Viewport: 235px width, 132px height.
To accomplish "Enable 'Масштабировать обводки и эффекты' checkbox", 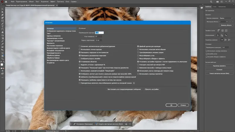I will (x=138, y=59).
